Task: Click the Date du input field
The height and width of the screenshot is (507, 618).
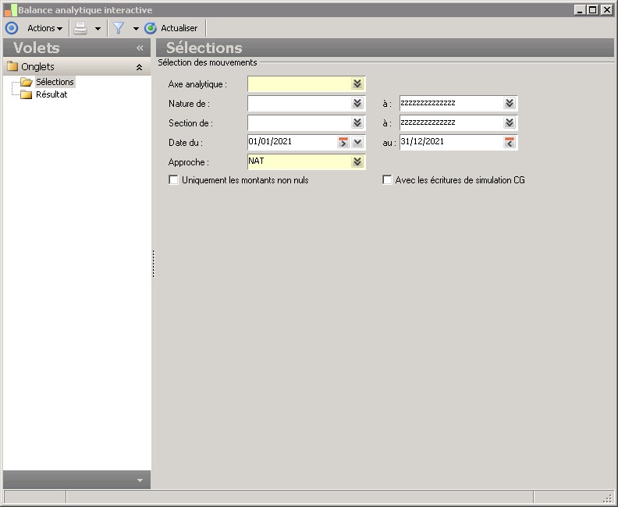Action: pos(290,142)
